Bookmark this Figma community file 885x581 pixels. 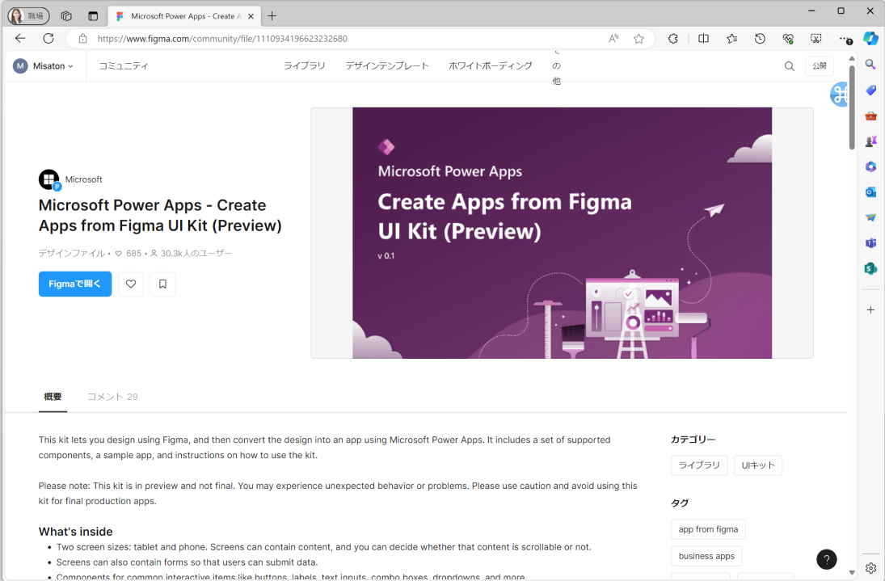tap(162, 284)
